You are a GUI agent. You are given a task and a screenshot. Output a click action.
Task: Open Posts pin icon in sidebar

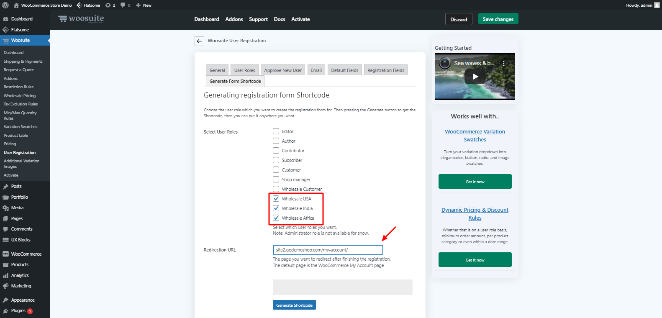pos(5,186)
